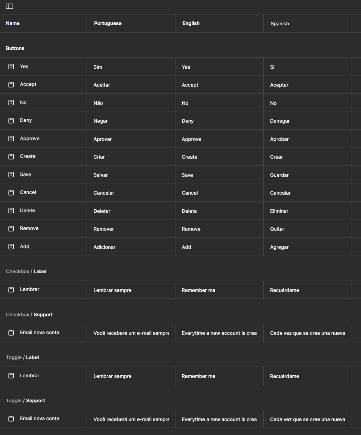This screenshot has width=361, height=435.
Task: Collapse the Checkbox / Label group
Action: point(26,272)
